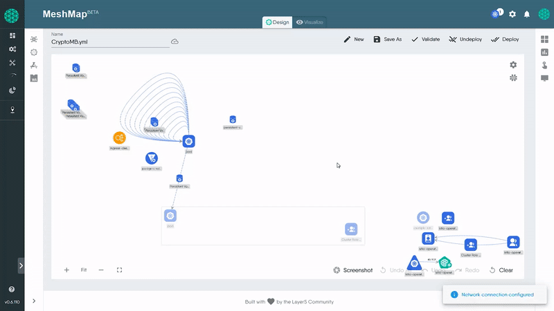Switch to the Design tab
The width and height of the screenshot is (554, 311).
pos(278,22)
